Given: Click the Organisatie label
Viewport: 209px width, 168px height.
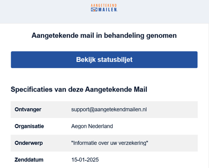Looking at the screenshot, I should [29, 126].
